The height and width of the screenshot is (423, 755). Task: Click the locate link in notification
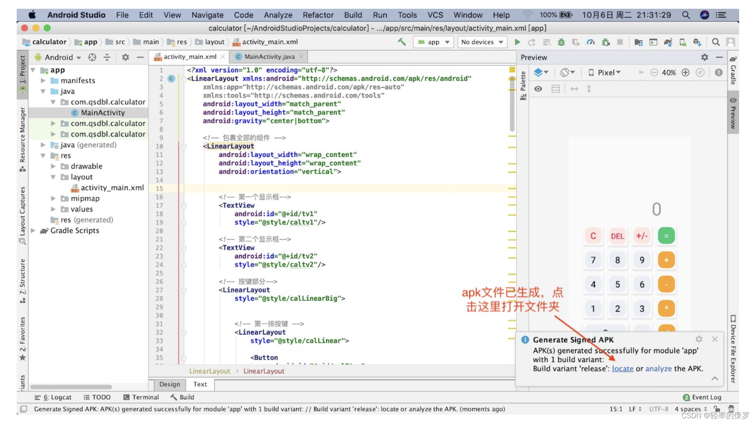622,369
